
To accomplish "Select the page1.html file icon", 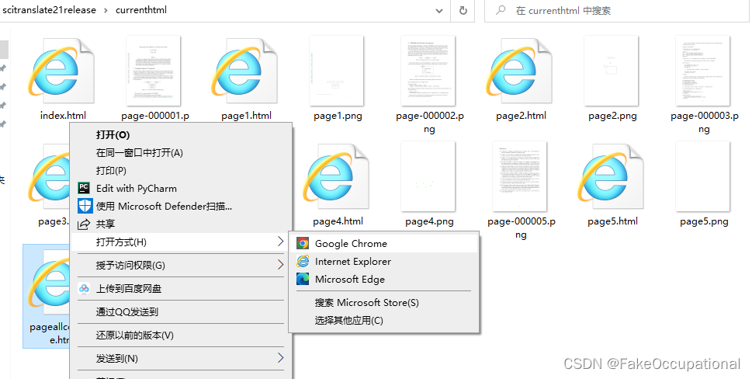I will (244, 71).
